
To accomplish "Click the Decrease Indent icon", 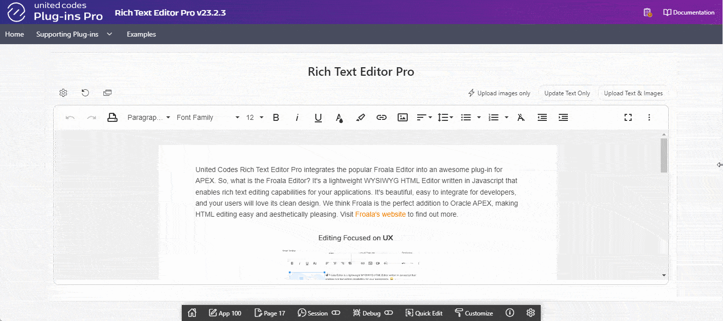I will pos(542,117).
